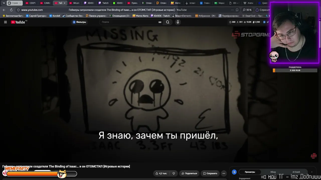Click the video title below the player
The height and width of the screenshot is (180, 321).
(x=66, y=166)
